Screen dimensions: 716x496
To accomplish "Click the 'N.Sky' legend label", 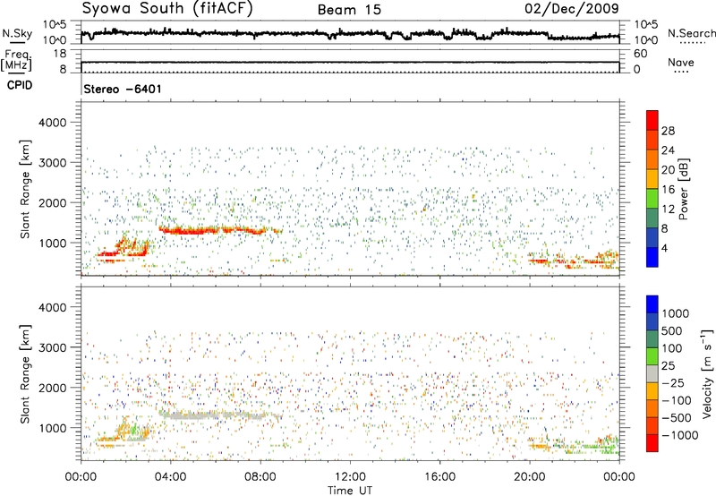I will 17,33.
